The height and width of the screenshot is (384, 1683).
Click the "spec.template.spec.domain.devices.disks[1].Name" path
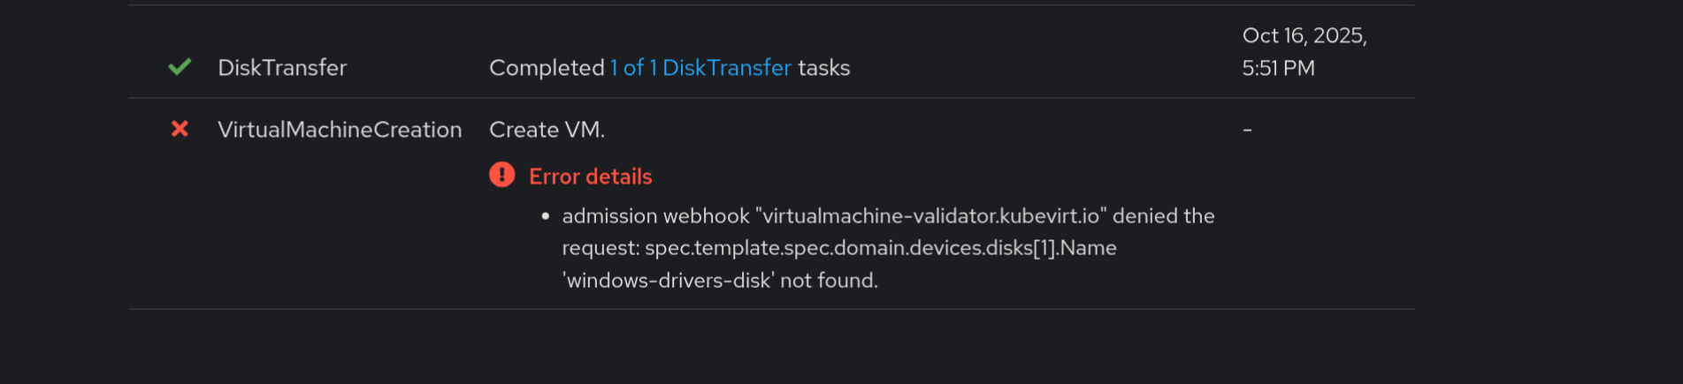[x=880, y=248]
